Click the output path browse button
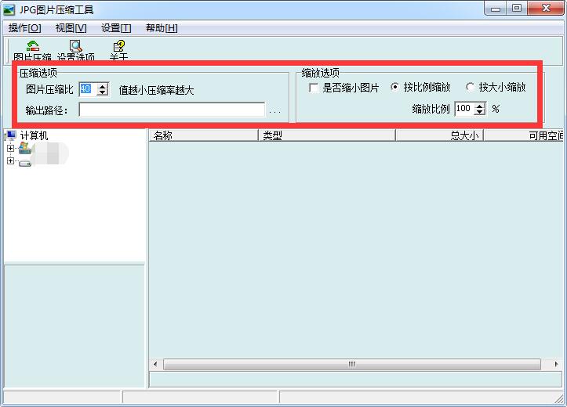 [x=274, y=111]
